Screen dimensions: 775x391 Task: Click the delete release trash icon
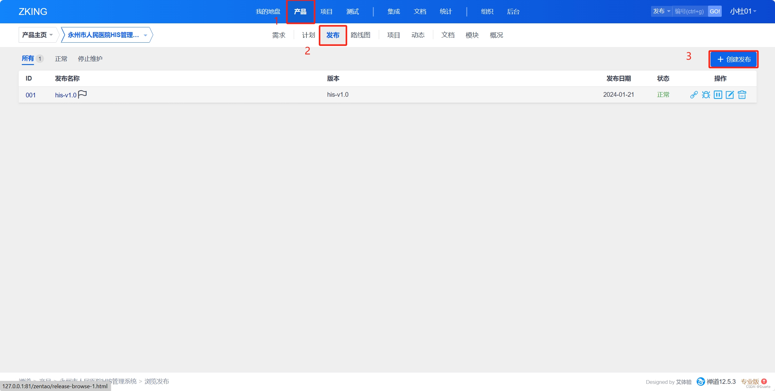pyautogui.click(x=742, y=95)
